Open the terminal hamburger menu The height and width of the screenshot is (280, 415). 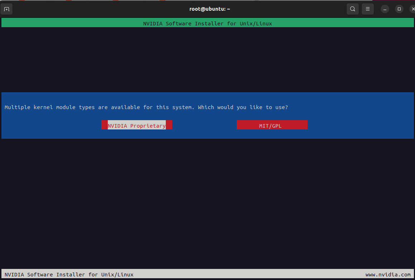368,9
